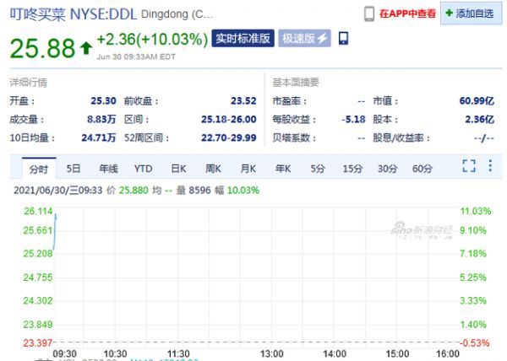Select the 年线 chart tab

click(108, 169)
